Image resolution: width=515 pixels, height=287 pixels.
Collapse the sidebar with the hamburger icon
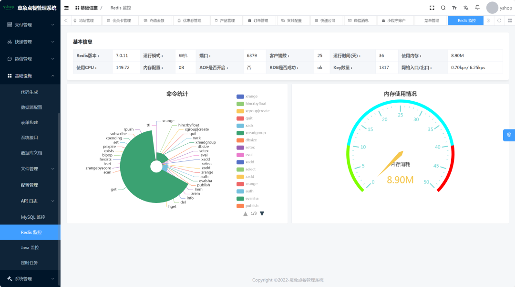coord(66,8)
